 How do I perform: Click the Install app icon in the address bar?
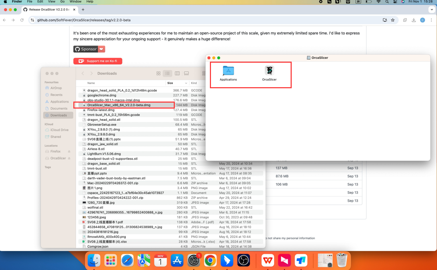(x=385, y=20)
